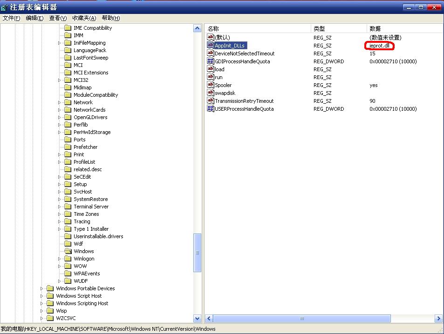
Task: Click the ieprot.dll data value
Action: 379,46
